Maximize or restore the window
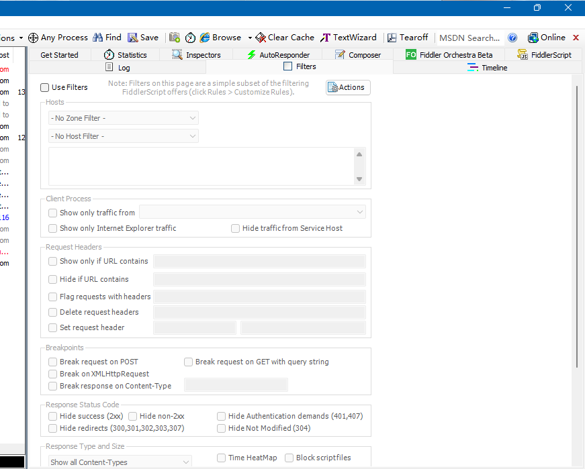Screen dimensions: 585x469 537,7
